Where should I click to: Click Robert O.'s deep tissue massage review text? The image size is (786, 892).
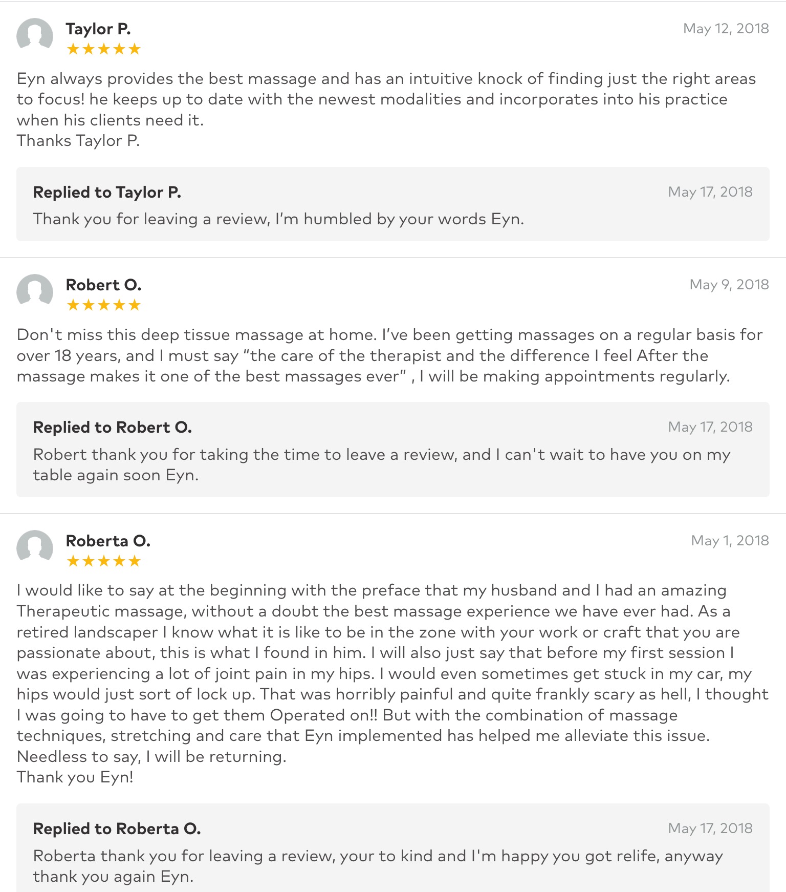pos(389,356)
